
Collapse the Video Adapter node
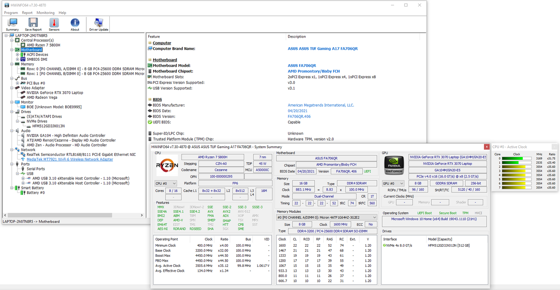pos(12,88)
